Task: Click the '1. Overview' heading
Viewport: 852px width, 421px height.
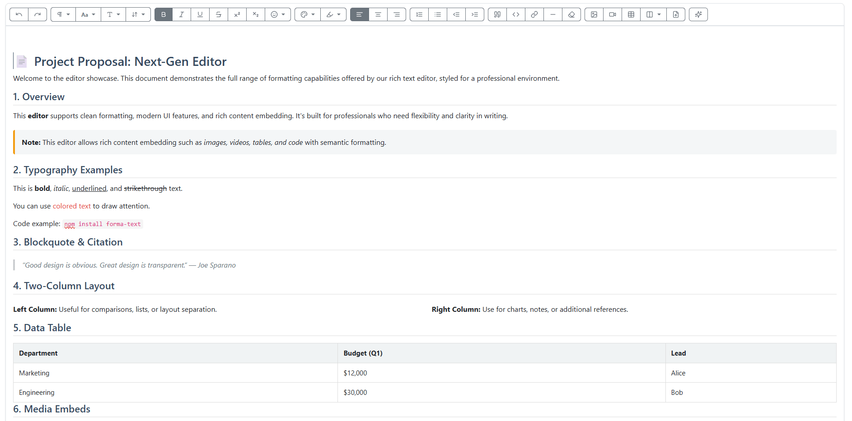Action: coord(39,97)
